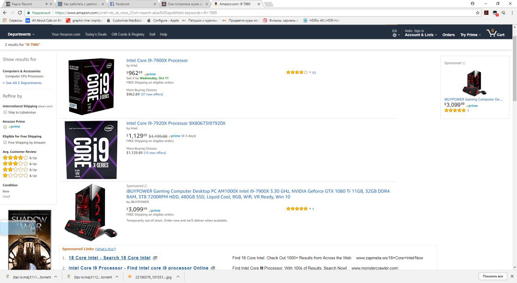The height and width of the screenshot is (283, 517).
Task: Open Today's Deals in the nav bar
Action: click(x=96, y=34)
